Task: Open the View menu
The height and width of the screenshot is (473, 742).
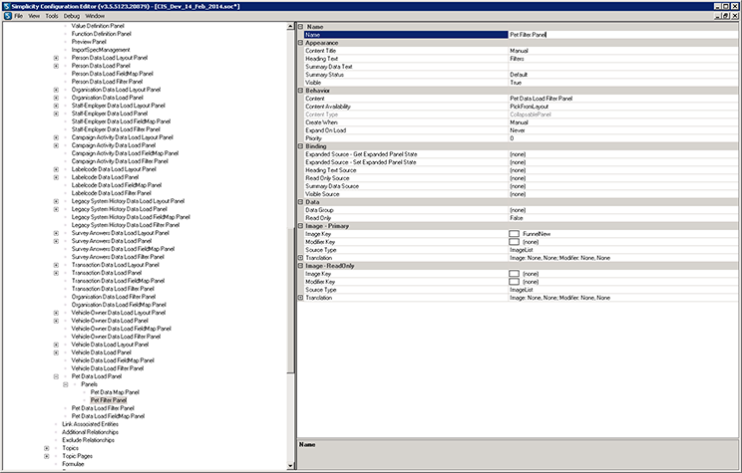Action: (x=34, y=16)
